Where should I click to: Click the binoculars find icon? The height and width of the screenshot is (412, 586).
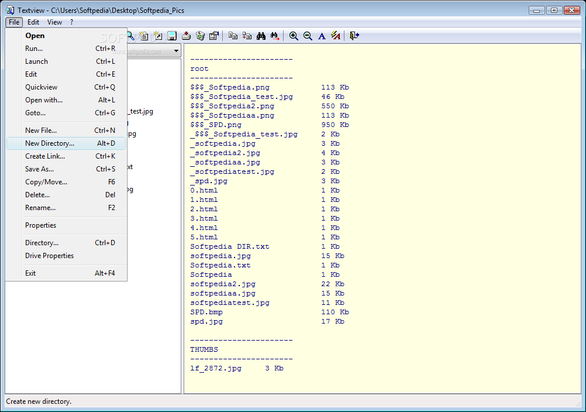261,36
